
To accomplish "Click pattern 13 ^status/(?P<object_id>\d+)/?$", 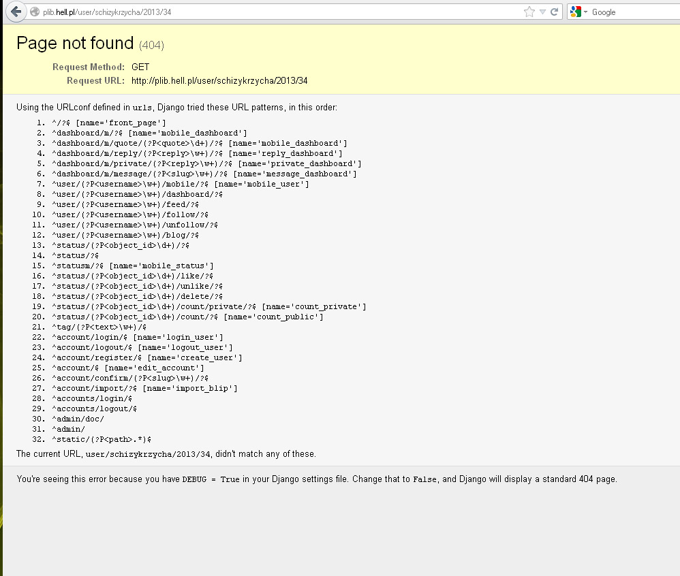I will pyautogui.click(x=121, y=245).
